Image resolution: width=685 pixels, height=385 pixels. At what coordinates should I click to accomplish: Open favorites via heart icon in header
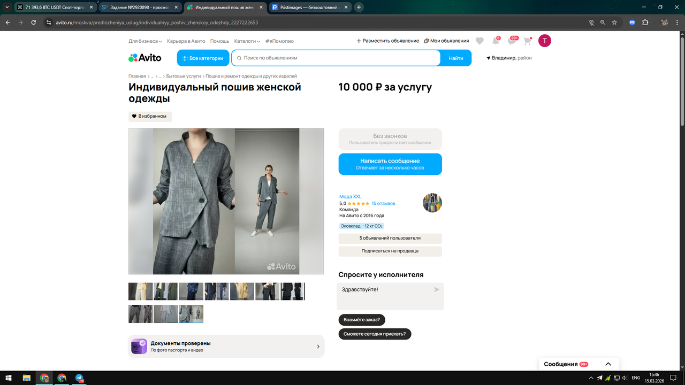point(480,41)
